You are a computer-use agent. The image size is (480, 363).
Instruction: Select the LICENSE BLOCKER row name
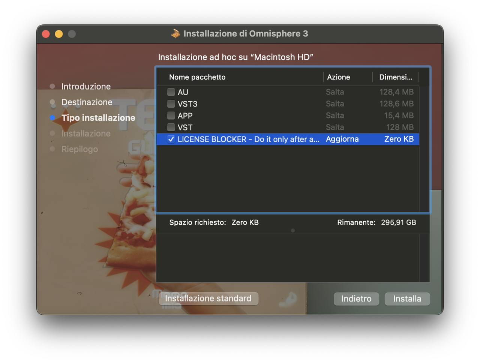pyautogui.click(x=249, y=139)
